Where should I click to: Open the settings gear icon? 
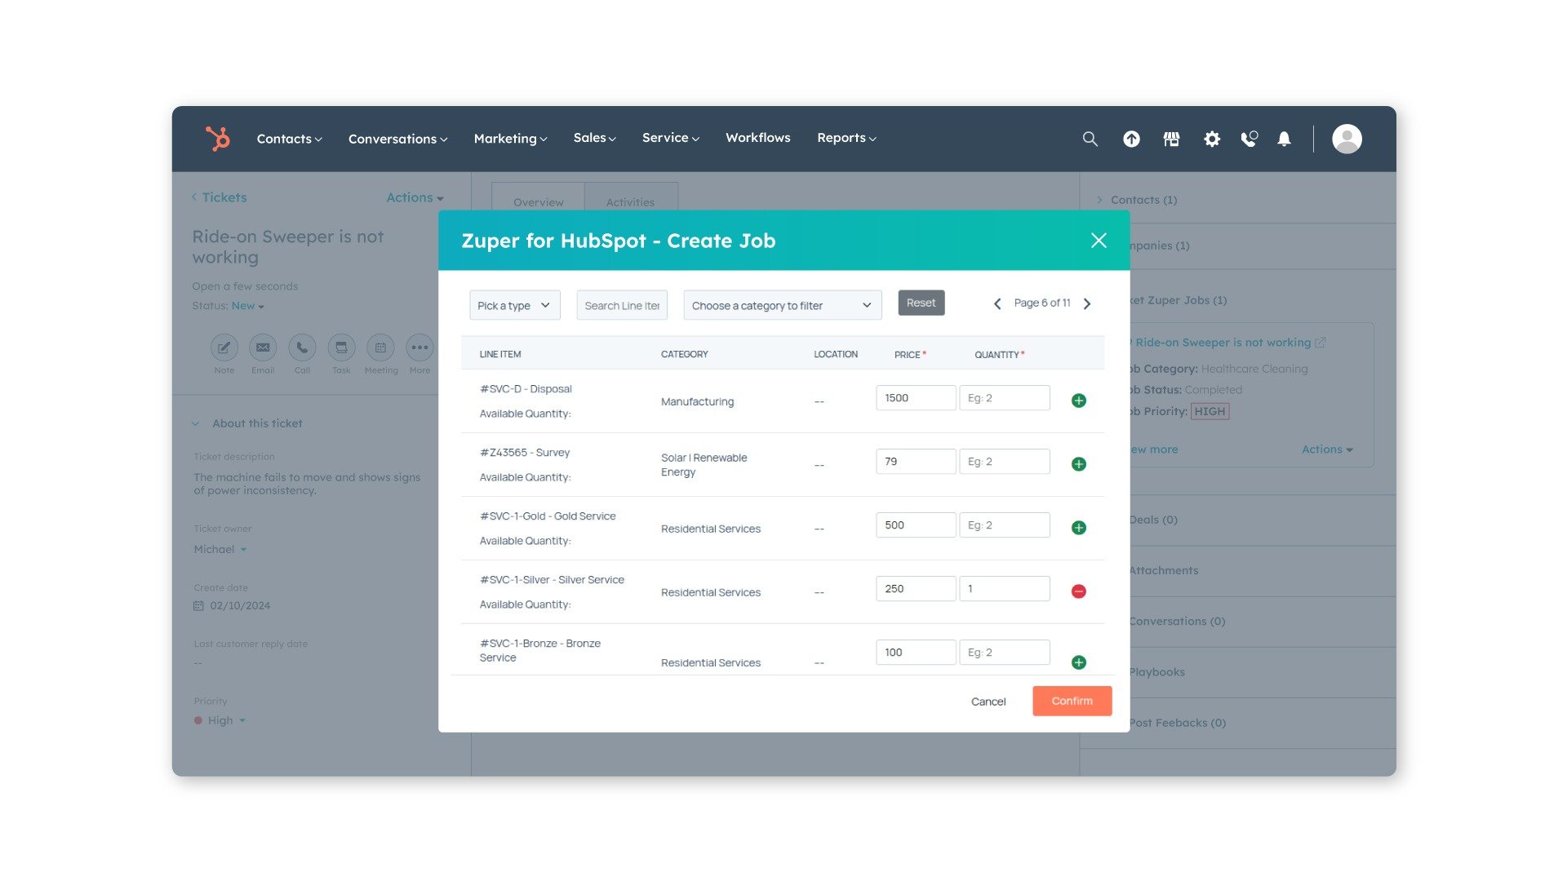point(1212,139)
